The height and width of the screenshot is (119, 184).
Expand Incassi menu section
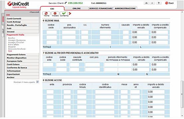23,31
